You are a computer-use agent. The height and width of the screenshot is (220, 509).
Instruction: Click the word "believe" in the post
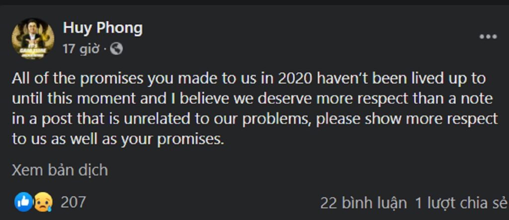pos(208,99)
